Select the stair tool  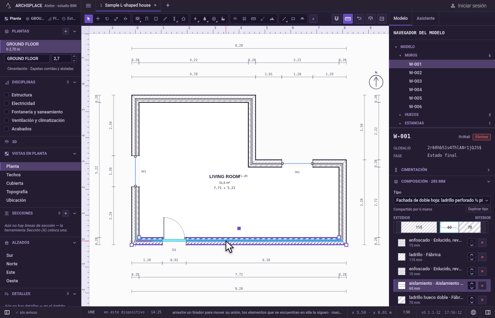pos(165,19)
